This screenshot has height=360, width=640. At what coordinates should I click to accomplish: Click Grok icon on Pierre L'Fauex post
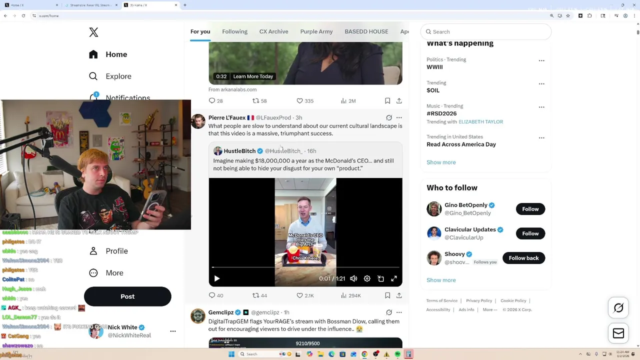point(389,118)
